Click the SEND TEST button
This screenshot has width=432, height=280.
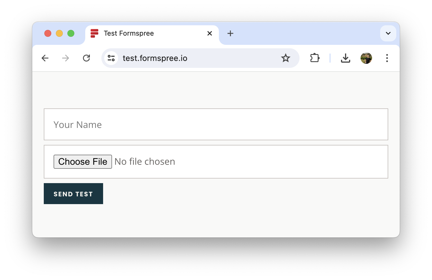73,193
